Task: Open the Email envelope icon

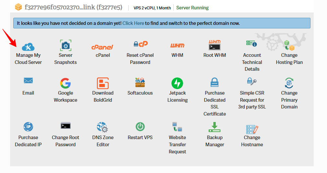Action: point(28,80)
